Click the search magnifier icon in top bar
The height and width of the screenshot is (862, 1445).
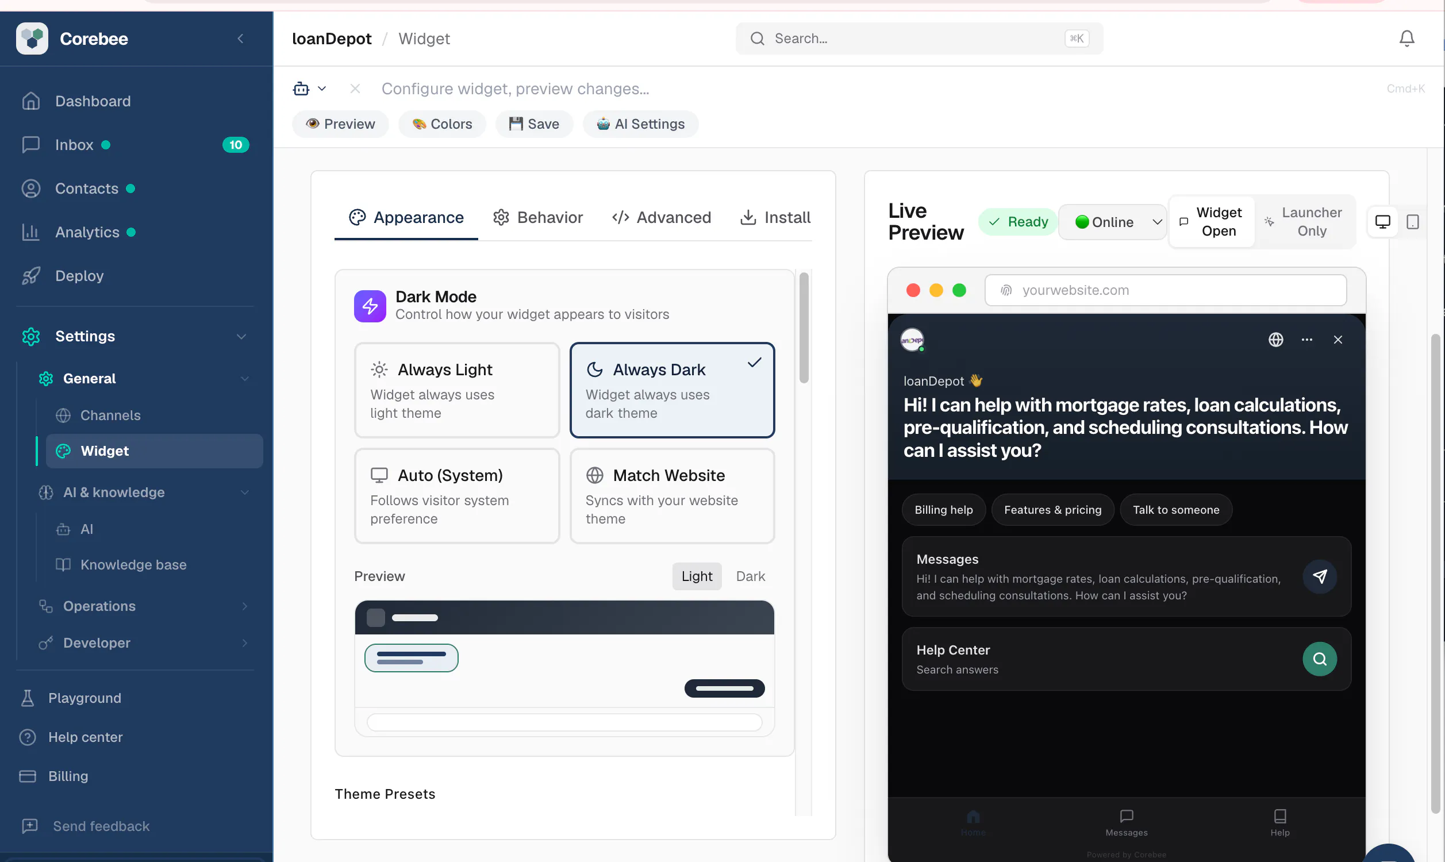[757, 39]
